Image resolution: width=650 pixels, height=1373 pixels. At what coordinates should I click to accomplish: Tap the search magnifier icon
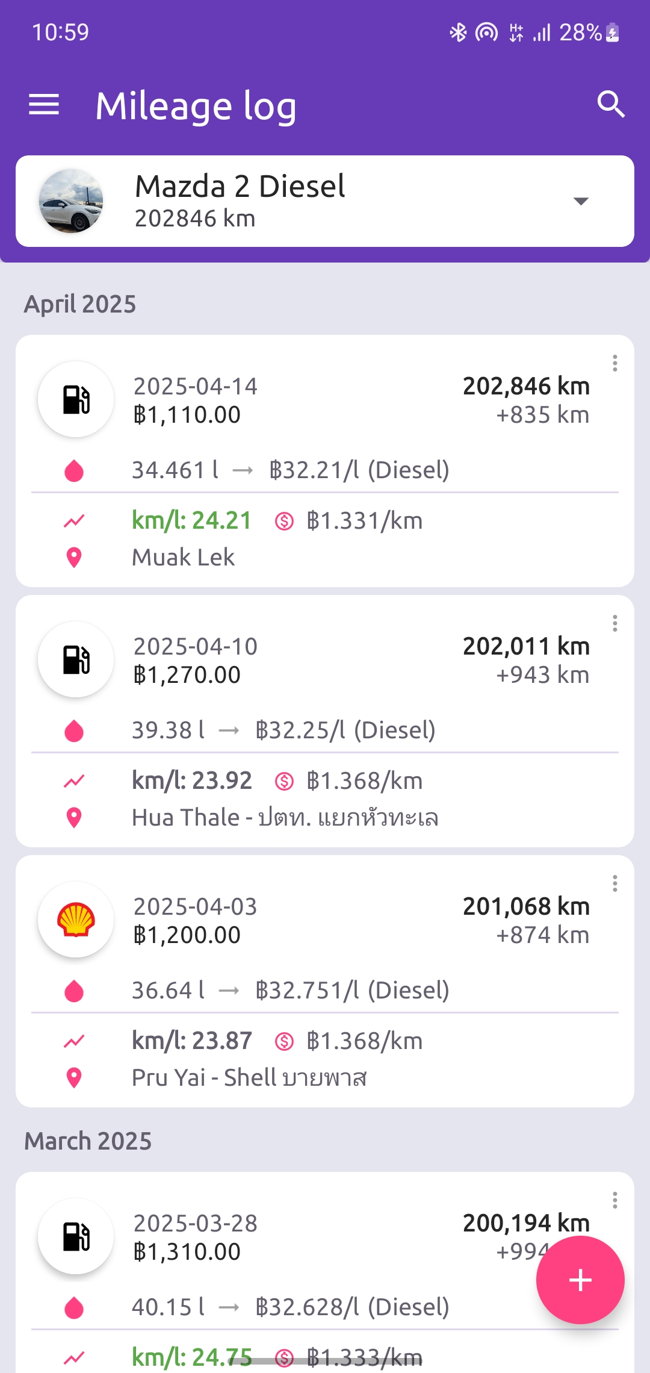(610, 105)
